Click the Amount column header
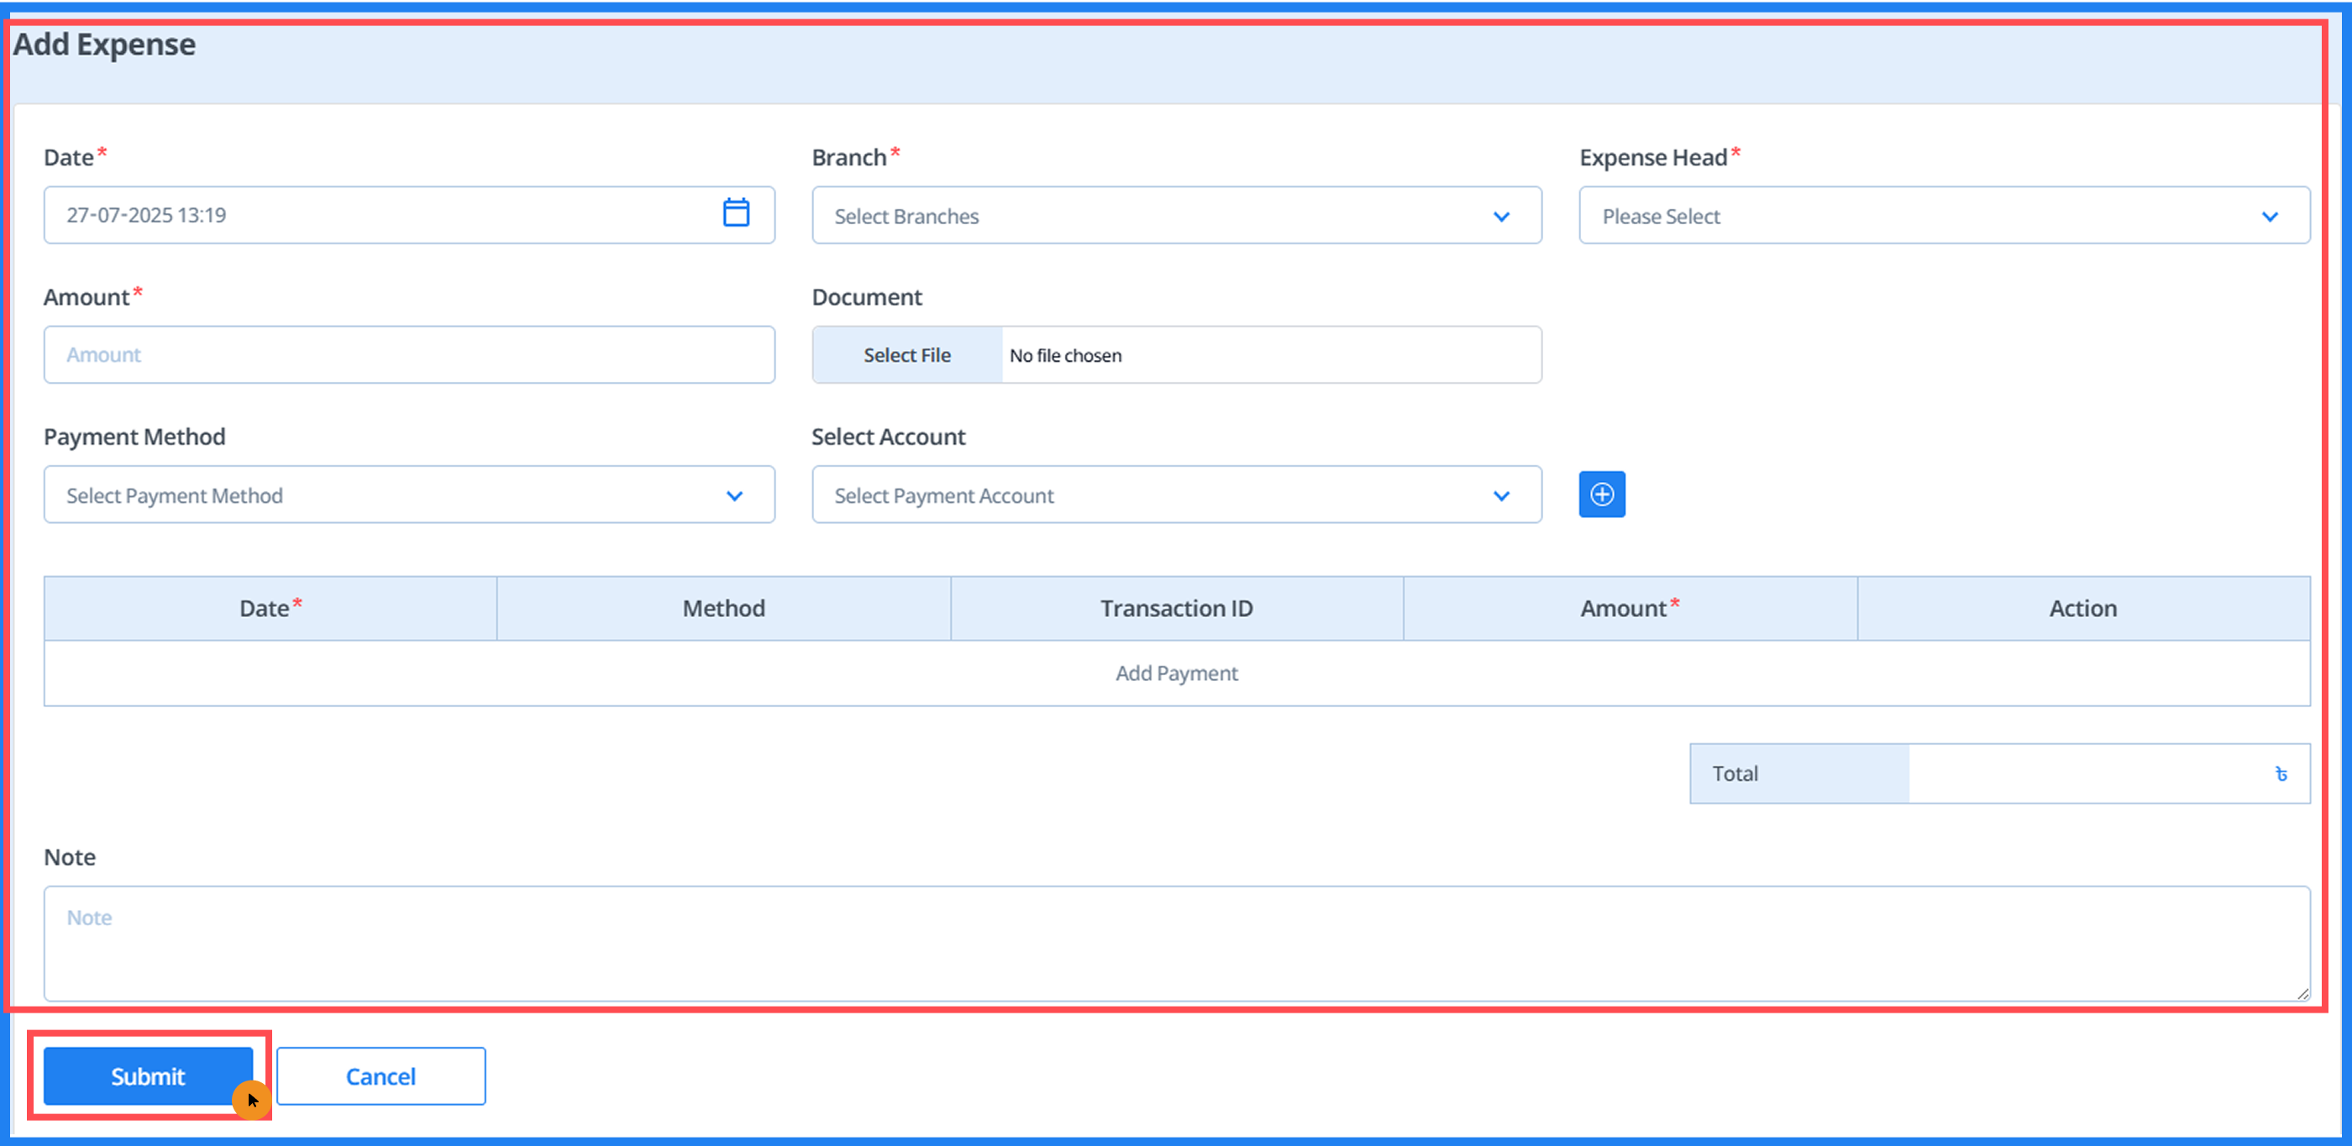Image resolution: width=2352 pixels, height=1146 pixels. [x=1629, y=608]
